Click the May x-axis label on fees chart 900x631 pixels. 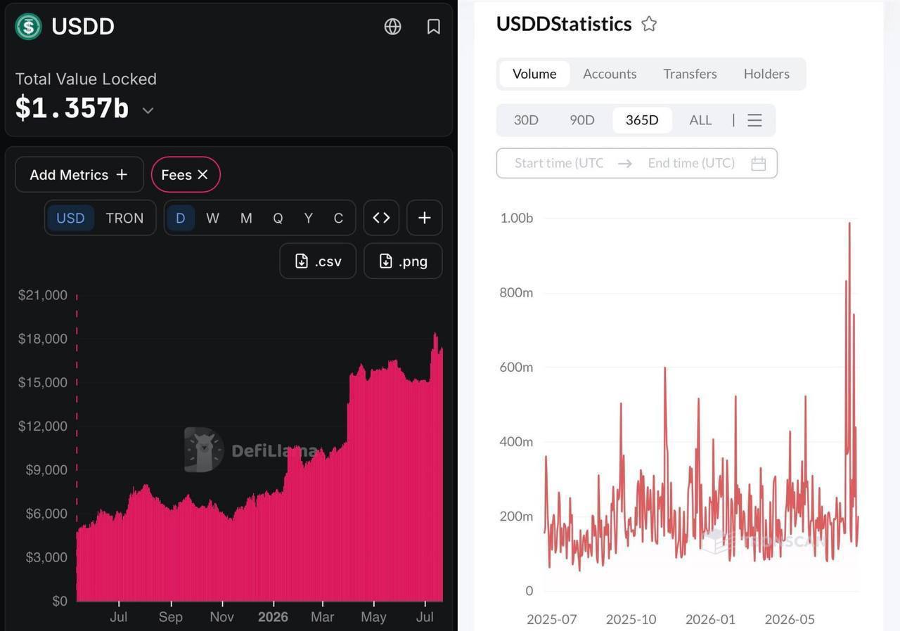click(373, 617)
